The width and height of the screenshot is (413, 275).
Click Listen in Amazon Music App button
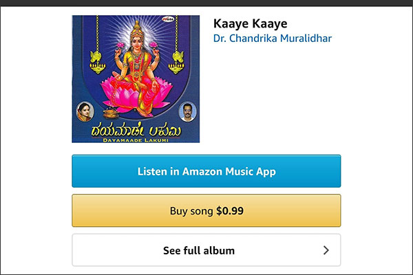click(206, 171)
